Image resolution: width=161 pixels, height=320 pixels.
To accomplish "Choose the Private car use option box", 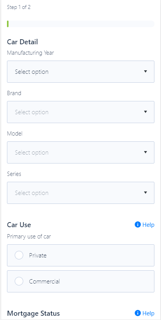I will 81,255.
